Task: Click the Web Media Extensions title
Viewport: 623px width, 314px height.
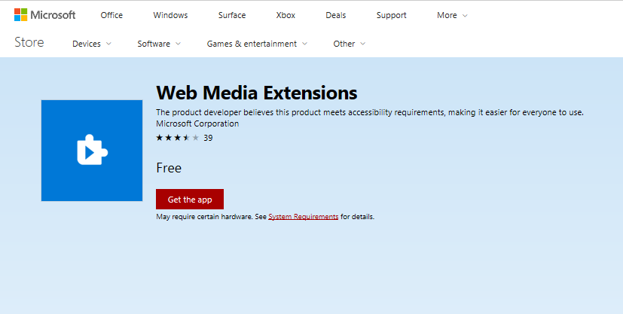Action: (x=257, y=93)
